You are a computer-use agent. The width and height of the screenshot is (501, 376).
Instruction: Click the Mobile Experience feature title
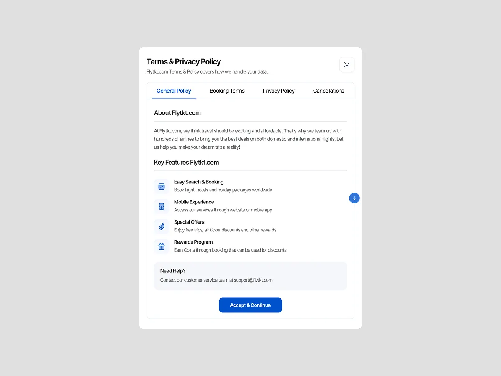coord(194,202)
